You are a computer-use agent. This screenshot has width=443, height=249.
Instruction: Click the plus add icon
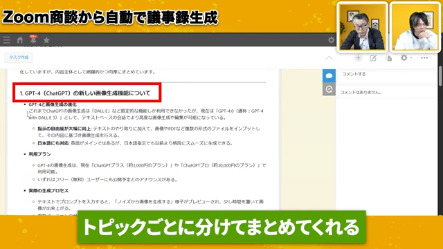point(358,58)
